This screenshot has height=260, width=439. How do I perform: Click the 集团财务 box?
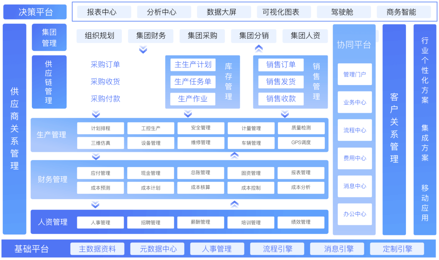coord(151,36)
